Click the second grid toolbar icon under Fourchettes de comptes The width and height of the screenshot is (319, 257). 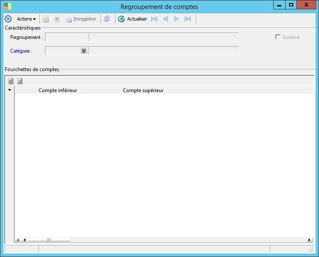click(x=20, y=81)
